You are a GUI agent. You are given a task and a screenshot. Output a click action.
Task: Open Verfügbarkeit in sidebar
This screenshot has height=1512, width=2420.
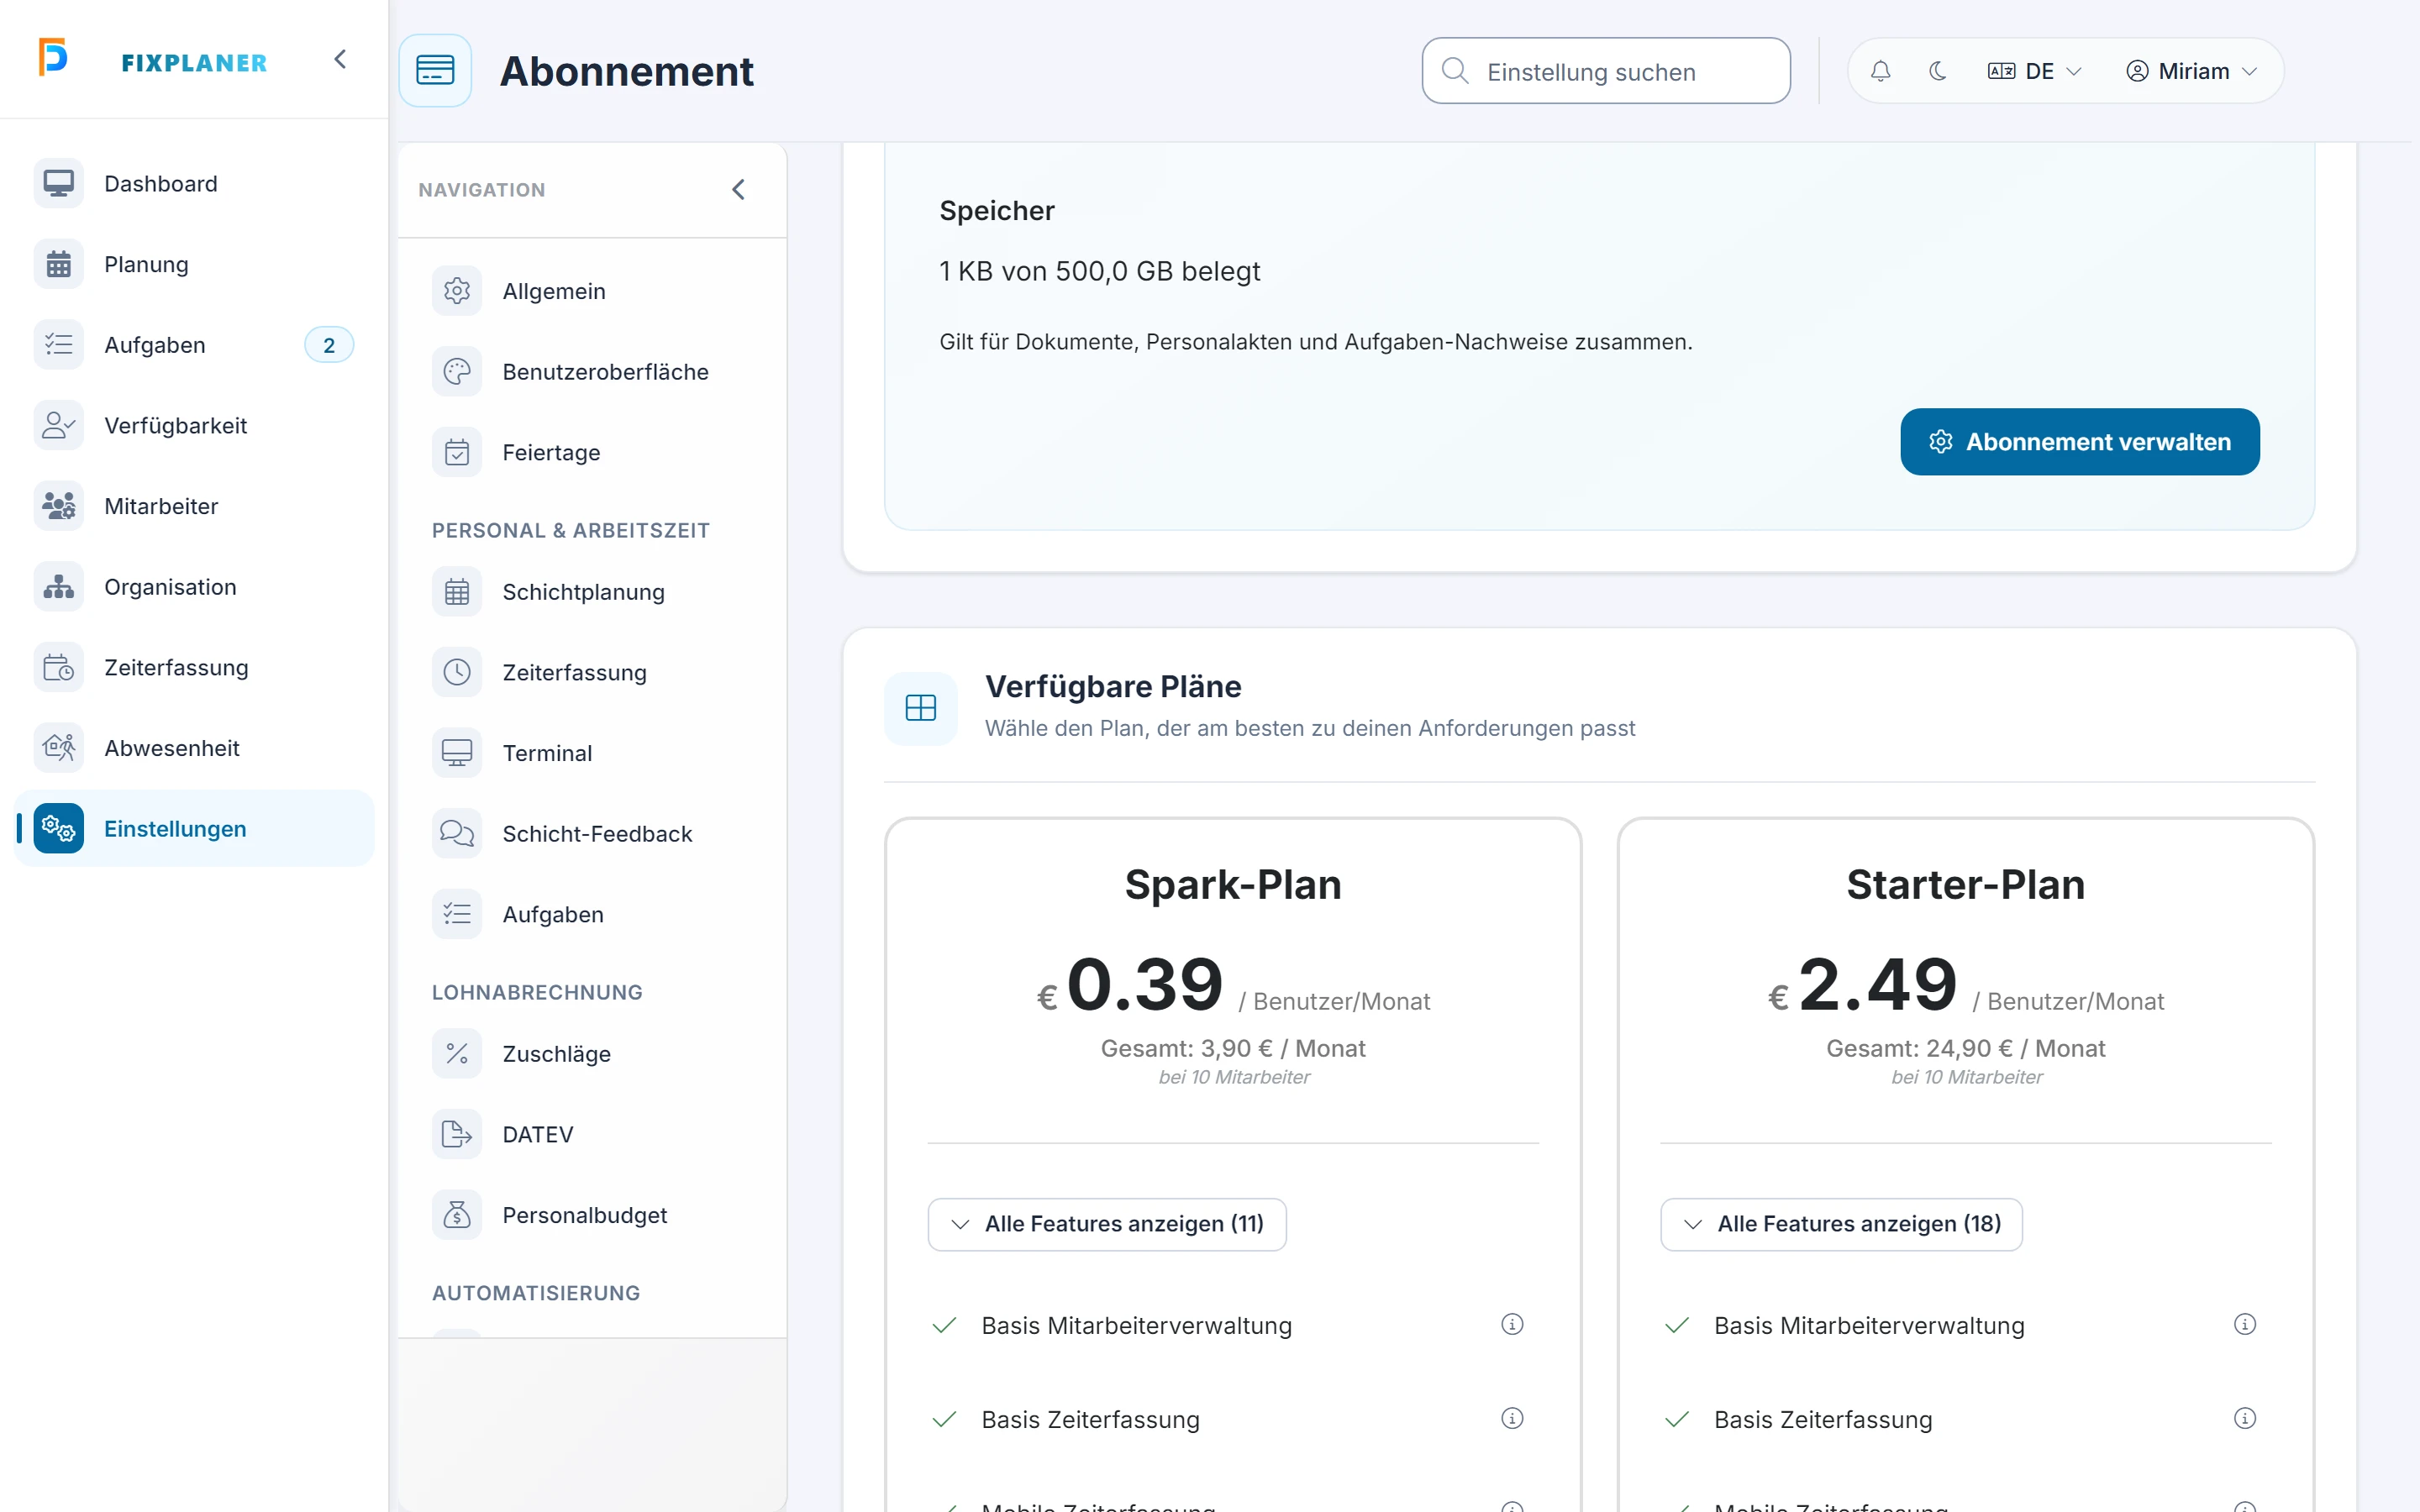coord(194,425)
